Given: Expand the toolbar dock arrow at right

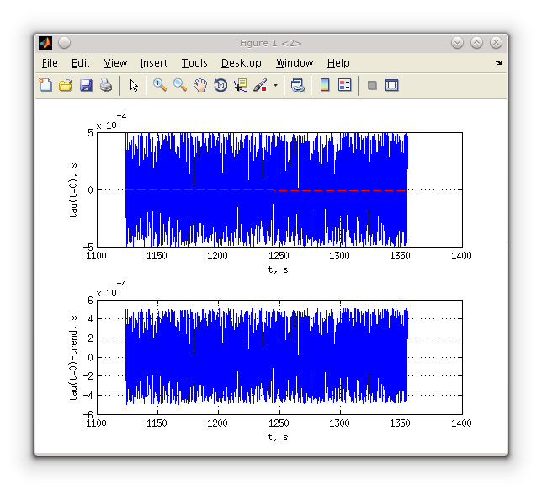Looking at the screenshot, I should [x=498, y=63].
